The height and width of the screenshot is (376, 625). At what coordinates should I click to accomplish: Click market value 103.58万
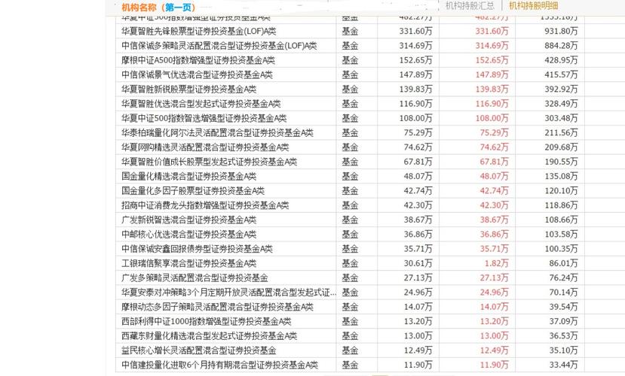tap(561, 234)
